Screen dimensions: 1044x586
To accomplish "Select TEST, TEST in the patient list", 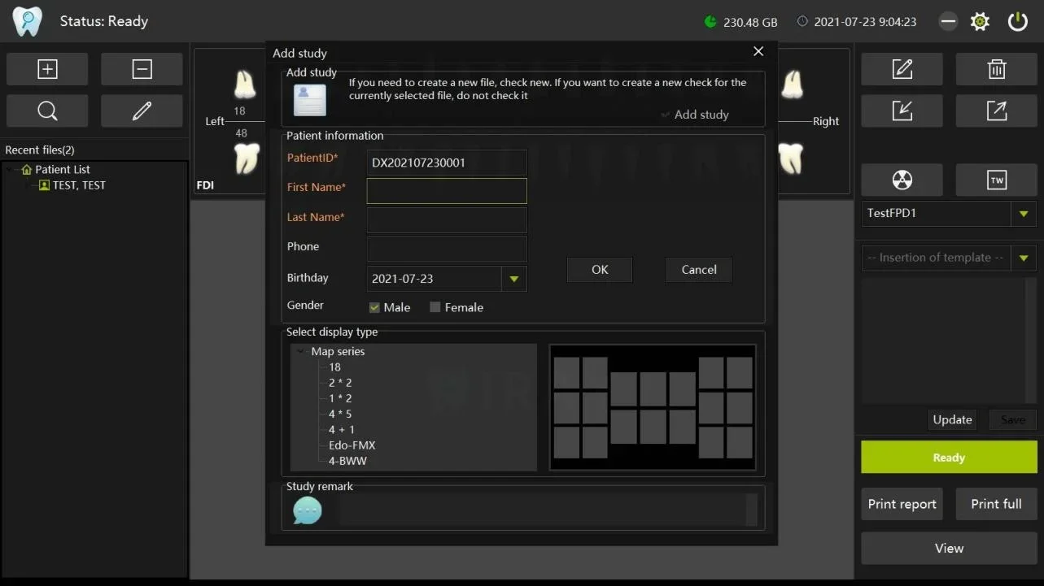I will coord(79,185).
